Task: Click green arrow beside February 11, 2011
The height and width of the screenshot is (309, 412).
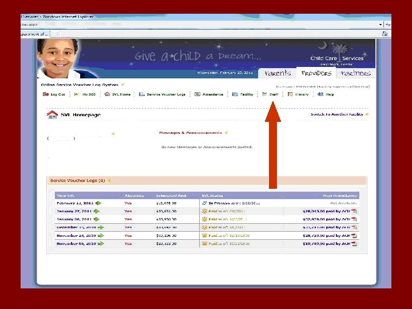Action: (x=98, y=203)
